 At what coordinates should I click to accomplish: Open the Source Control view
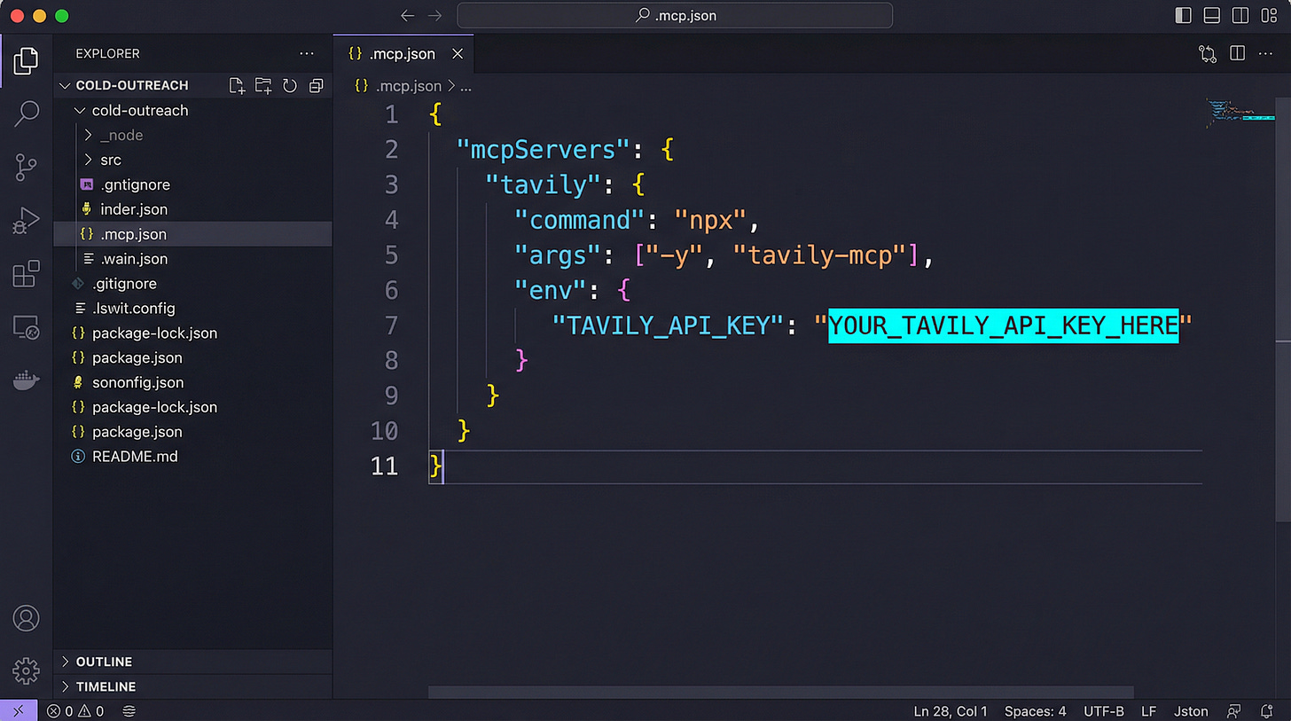click(26, 167)
